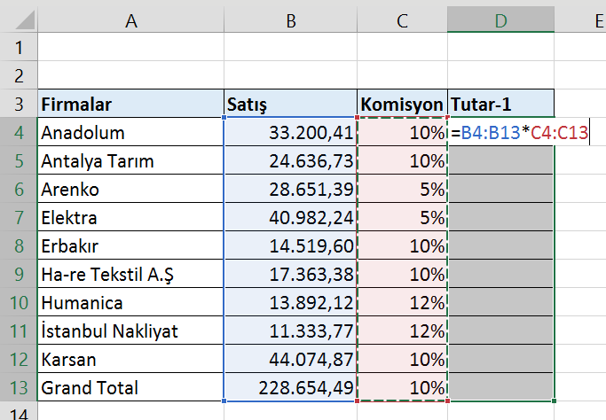Screen dimensions: 606x420
Task: Select column A header
Action: [130, 19]
